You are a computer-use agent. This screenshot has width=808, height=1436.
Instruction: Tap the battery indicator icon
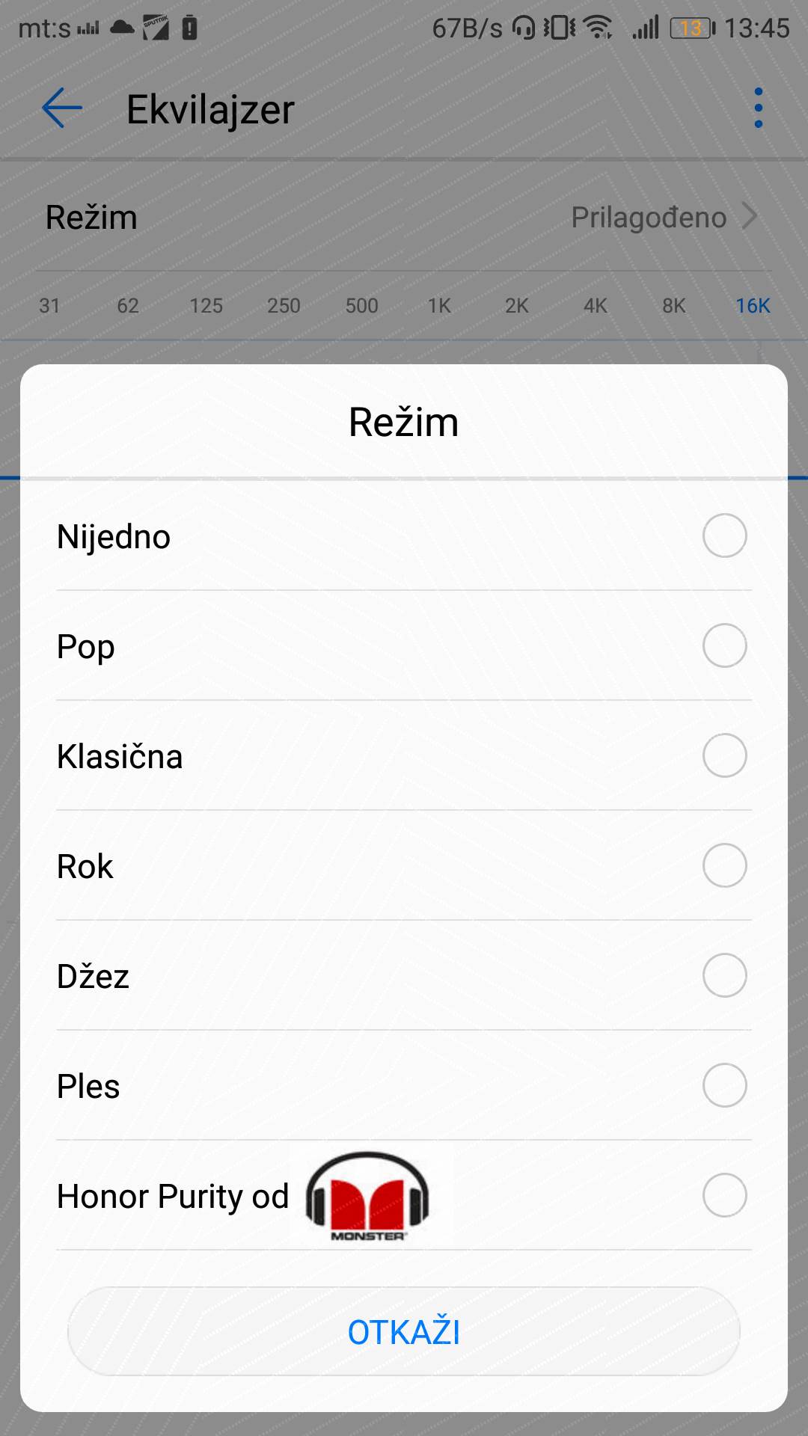[x=692, y=28]
